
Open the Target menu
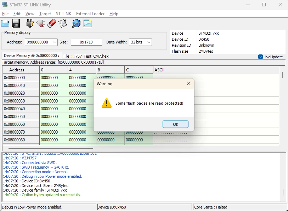45,14
